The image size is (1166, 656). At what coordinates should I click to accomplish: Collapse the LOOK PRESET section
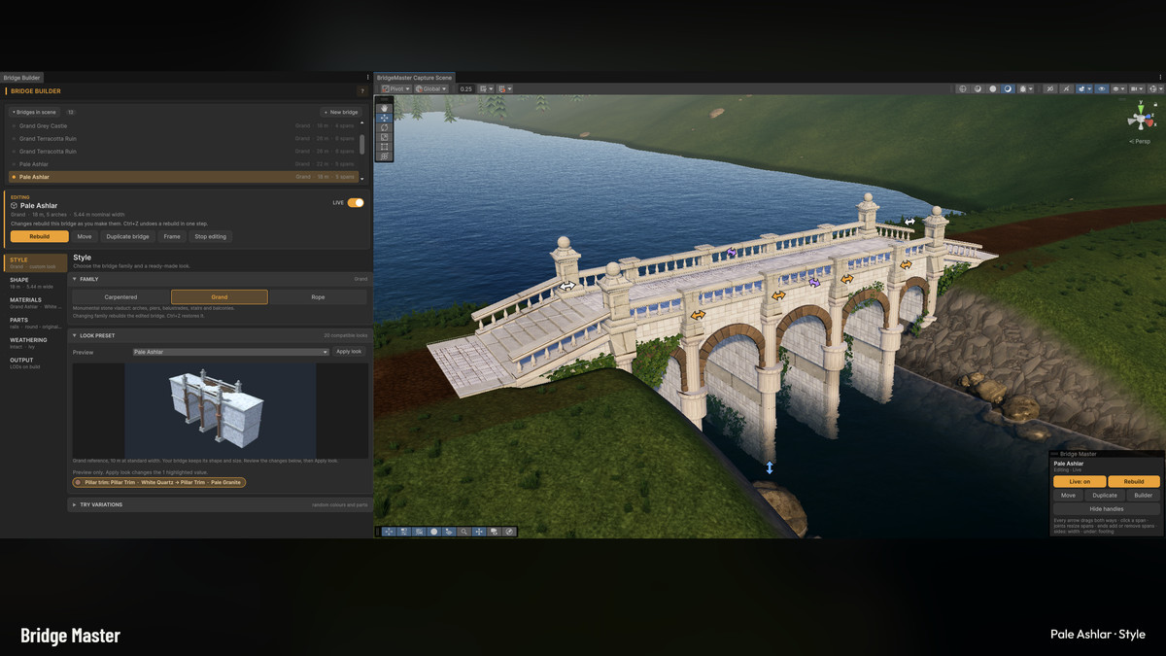(x=220, y=335)
